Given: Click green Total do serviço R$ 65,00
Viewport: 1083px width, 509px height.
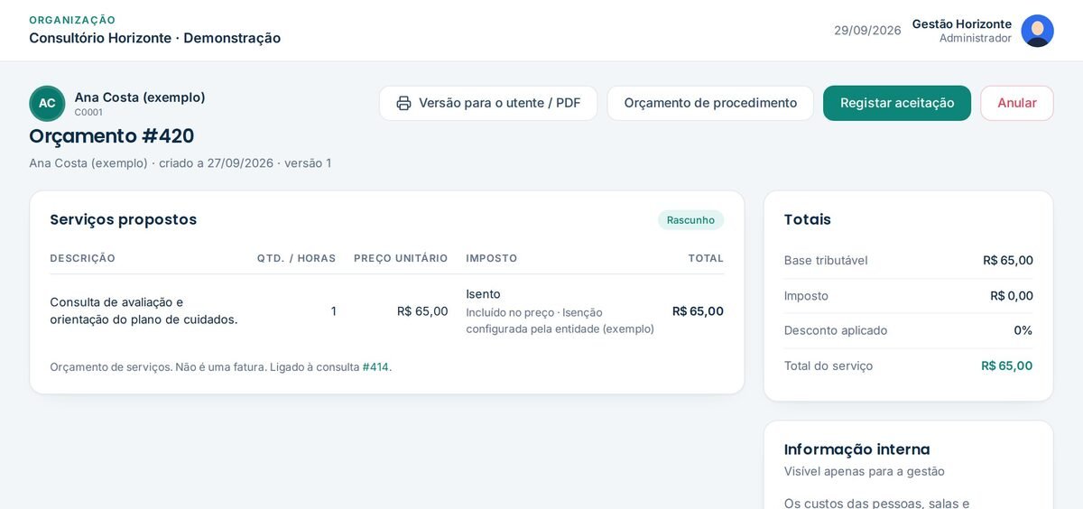Looking at the screenshot, I should [x=1007, y=366].
